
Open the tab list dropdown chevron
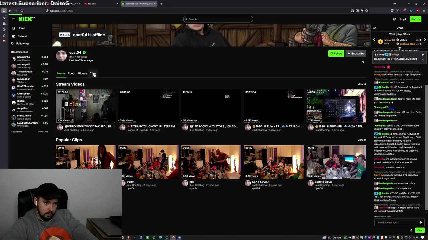coord(395,4)
